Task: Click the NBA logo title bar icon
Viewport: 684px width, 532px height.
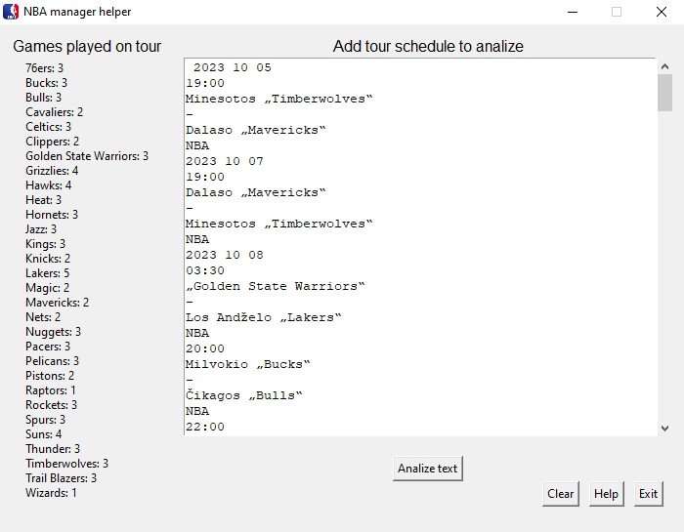Action: point(11,12)
